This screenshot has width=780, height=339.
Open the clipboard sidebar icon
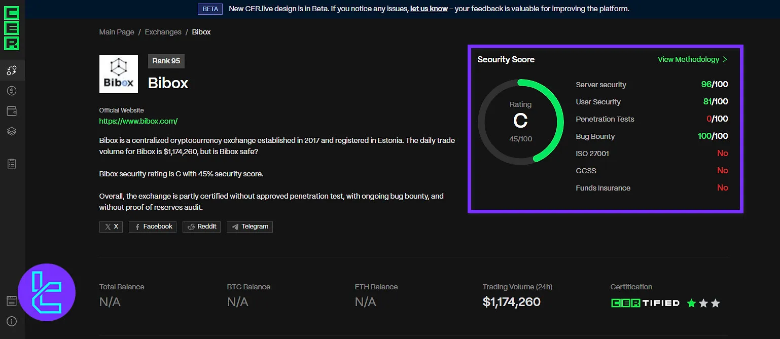click(12, 164)
